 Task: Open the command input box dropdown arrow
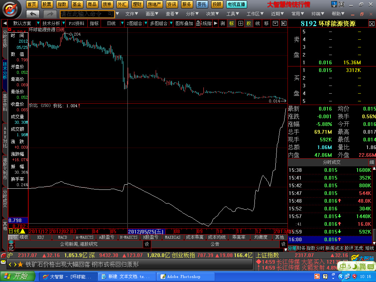point(117,14)
